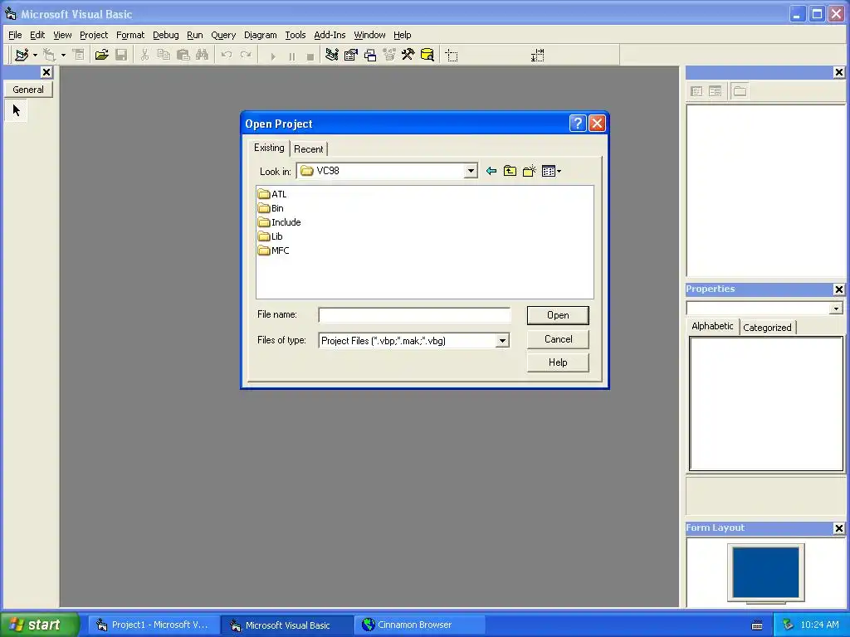Click the Open button
The image size is (850, 637).
click(558, 315)
